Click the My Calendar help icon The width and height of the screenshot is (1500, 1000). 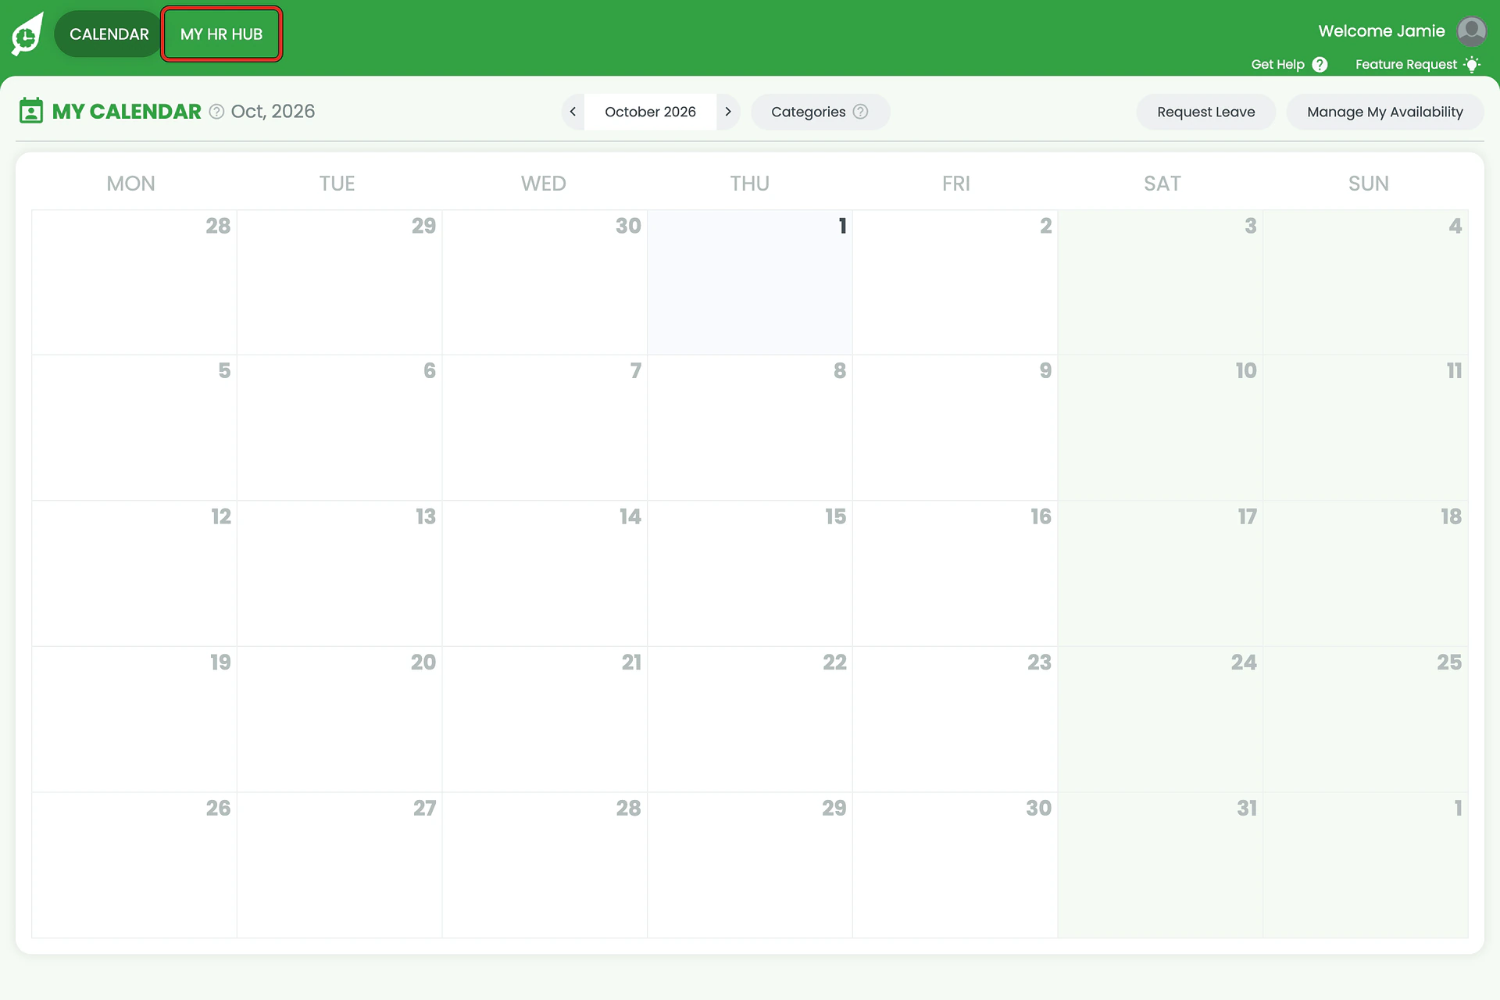(x=216, y=112)
